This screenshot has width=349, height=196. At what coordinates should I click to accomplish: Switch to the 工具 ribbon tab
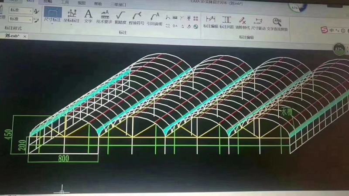pos(65,2)
